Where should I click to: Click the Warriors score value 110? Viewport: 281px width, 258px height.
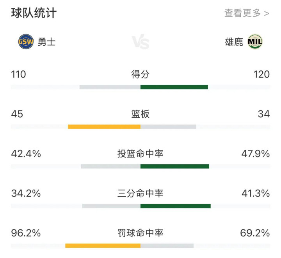coord(19,74)
